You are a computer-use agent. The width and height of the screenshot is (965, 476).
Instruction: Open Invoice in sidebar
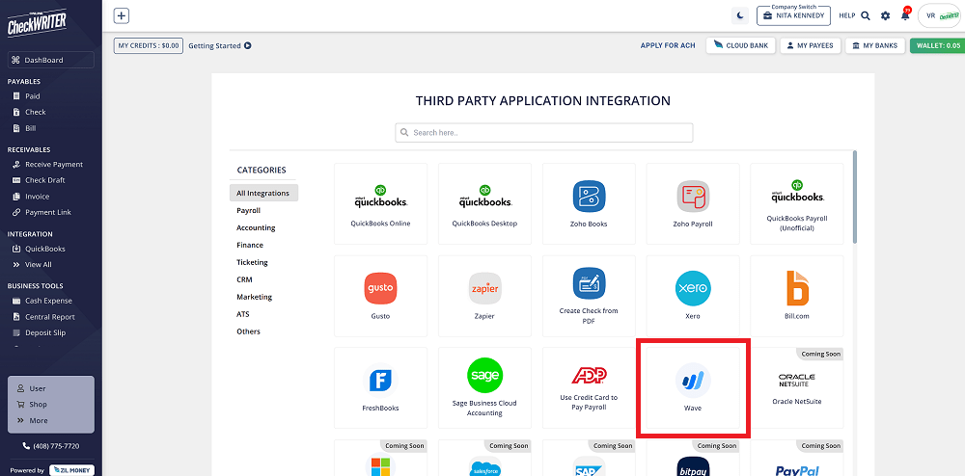click(31, 196)
